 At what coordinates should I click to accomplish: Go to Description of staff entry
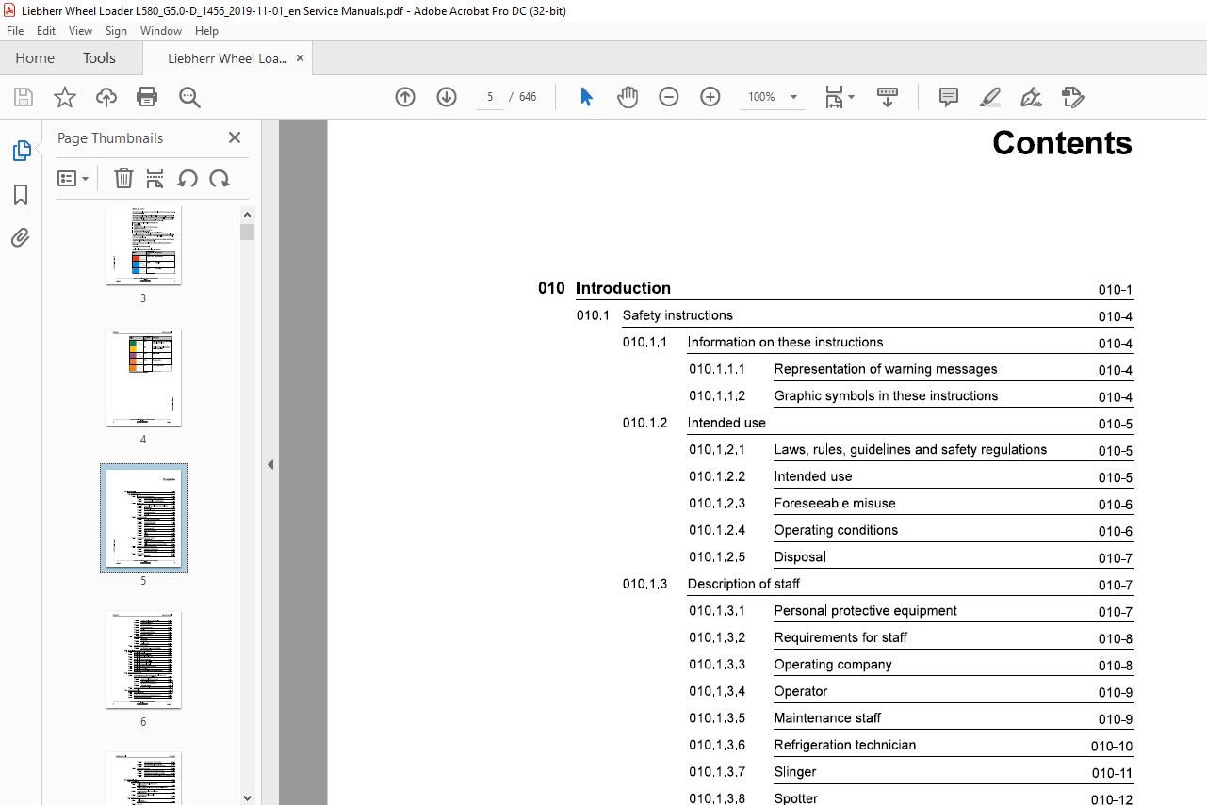743,584
